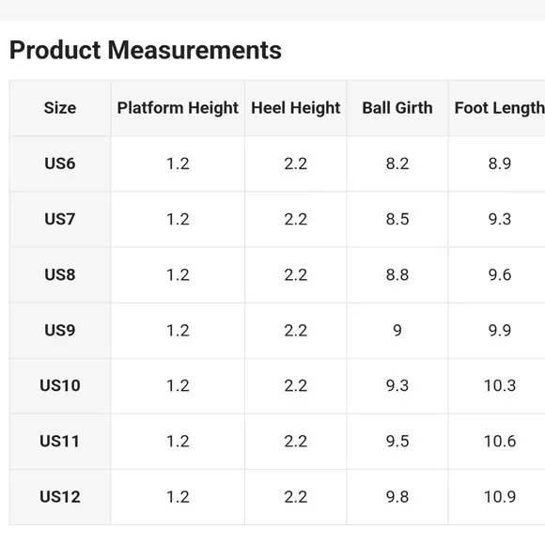Viewport: 545px width, 545px height.
Task: Click the Platform Height column header
Action: point(178,108)
